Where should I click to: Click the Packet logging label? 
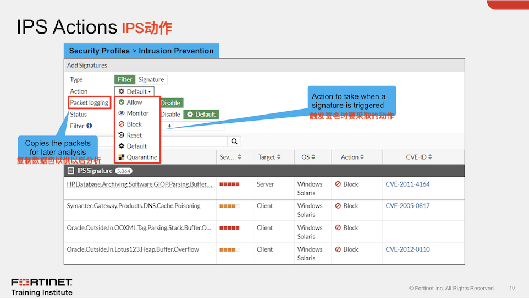pos(89,103)
